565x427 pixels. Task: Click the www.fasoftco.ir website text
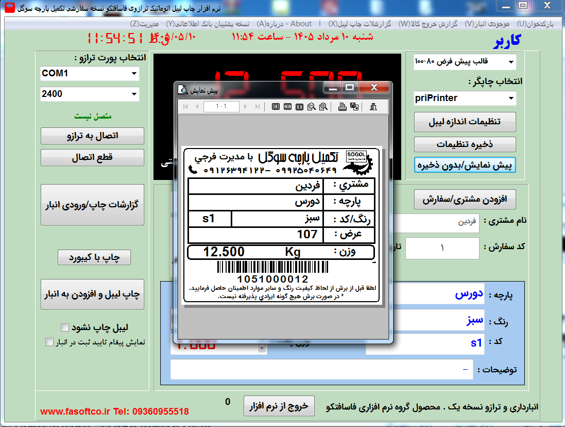(x=75, y=412)
